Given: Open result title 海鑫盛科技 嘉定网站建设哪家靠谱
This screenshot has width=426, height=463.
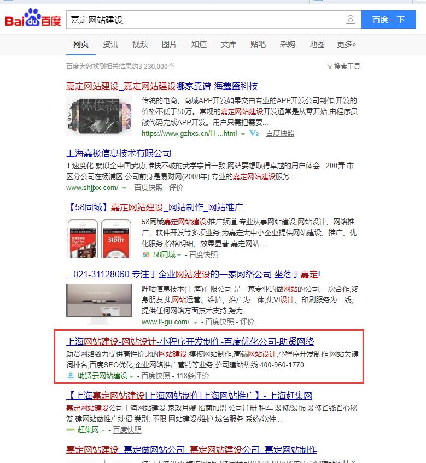Looking at the screenshot, I should tap(162, 86).
